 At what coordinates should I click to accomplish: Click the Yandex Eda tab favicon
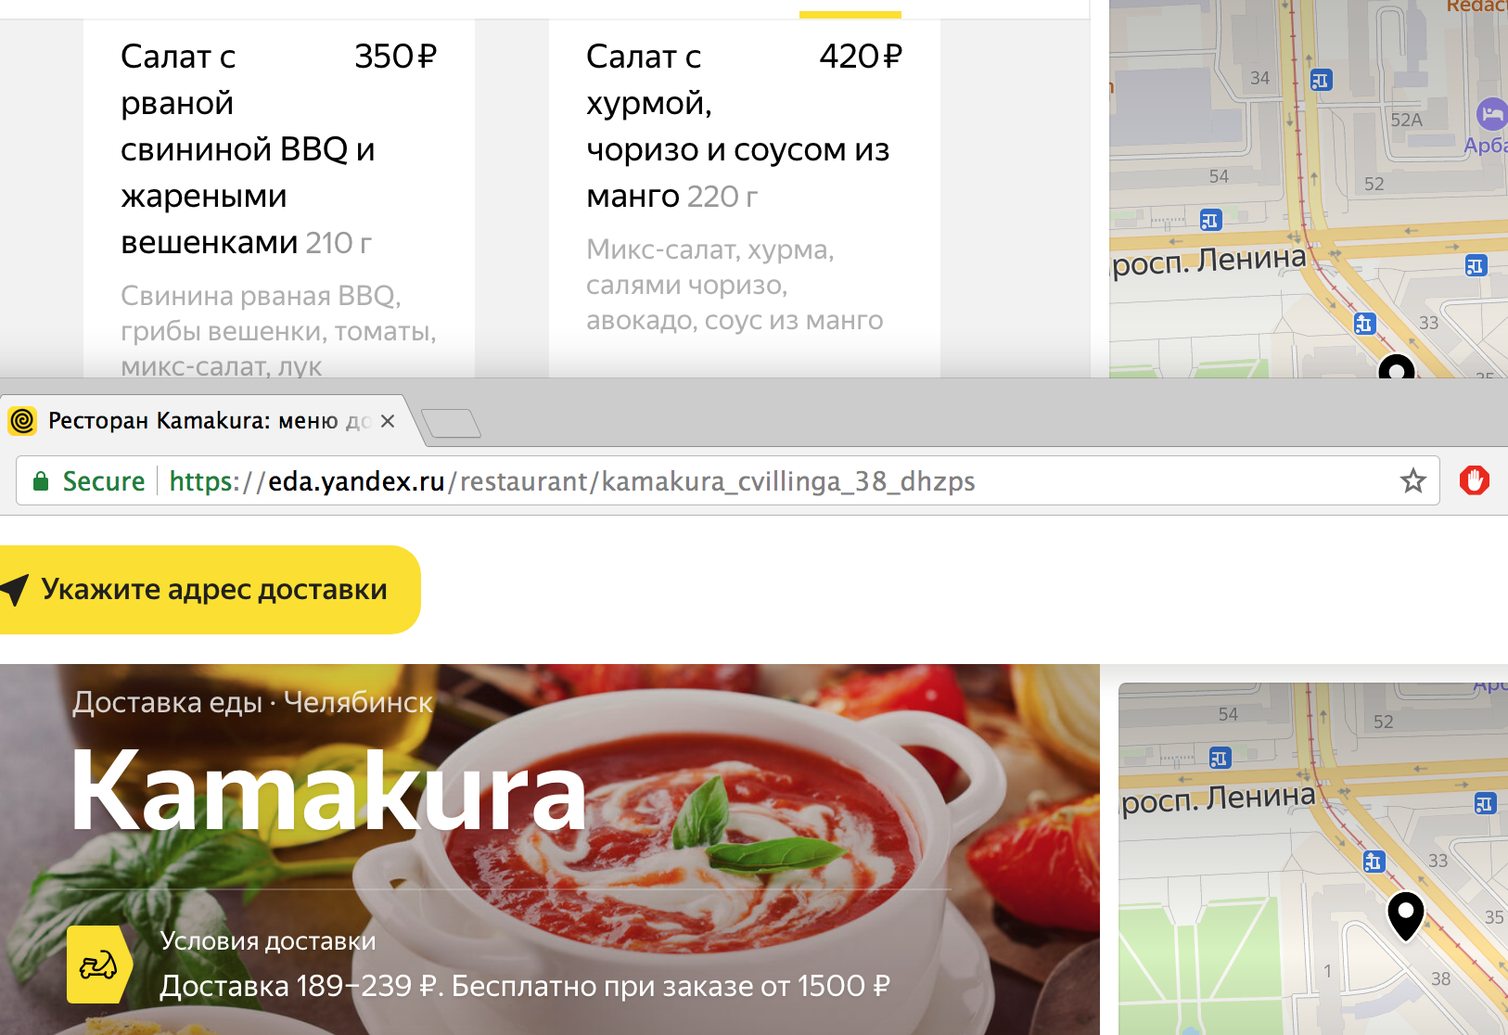tap(22, 421)
